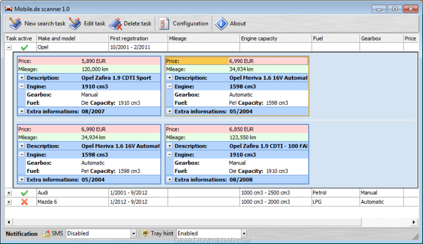Sort by First registration column header
This screenshot has width=423, height=244.
[x=138, y=38]
